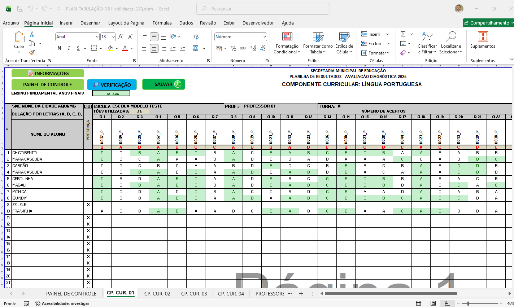Select the Format Painter brush icon
This screenshot has width=514, height=307.
click(32, 52)
